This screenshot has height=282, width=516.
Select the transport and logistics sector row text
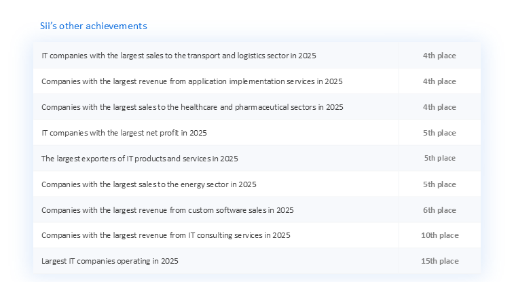[179, 56]
